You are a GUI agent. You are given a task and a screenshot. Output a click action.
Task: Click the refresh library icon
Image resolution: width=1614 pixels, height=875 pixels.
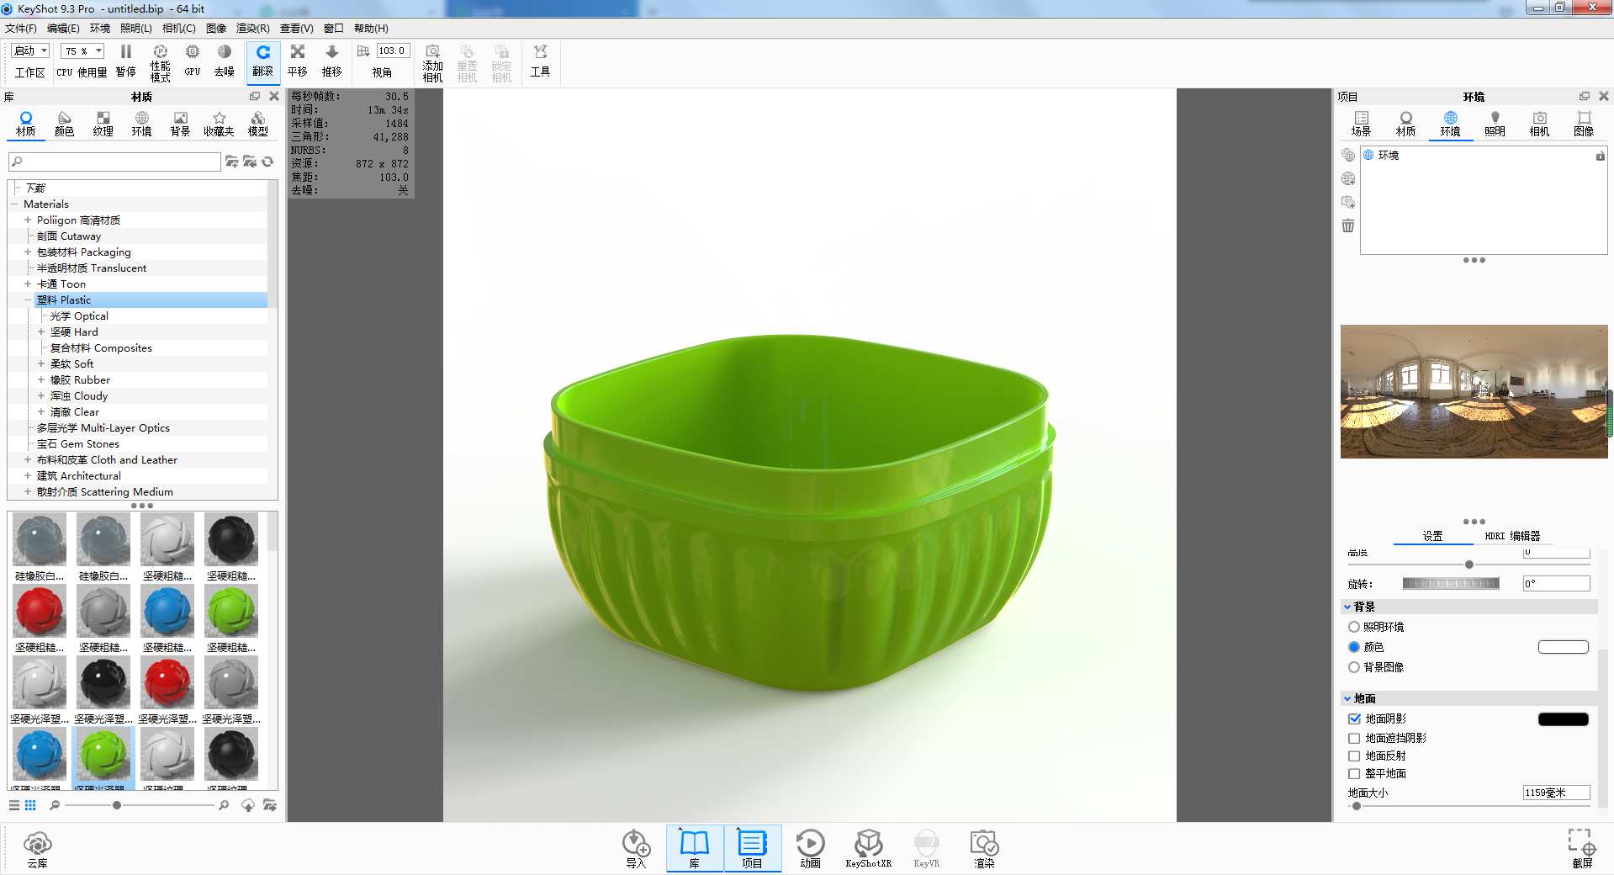(x=268, y=162)
